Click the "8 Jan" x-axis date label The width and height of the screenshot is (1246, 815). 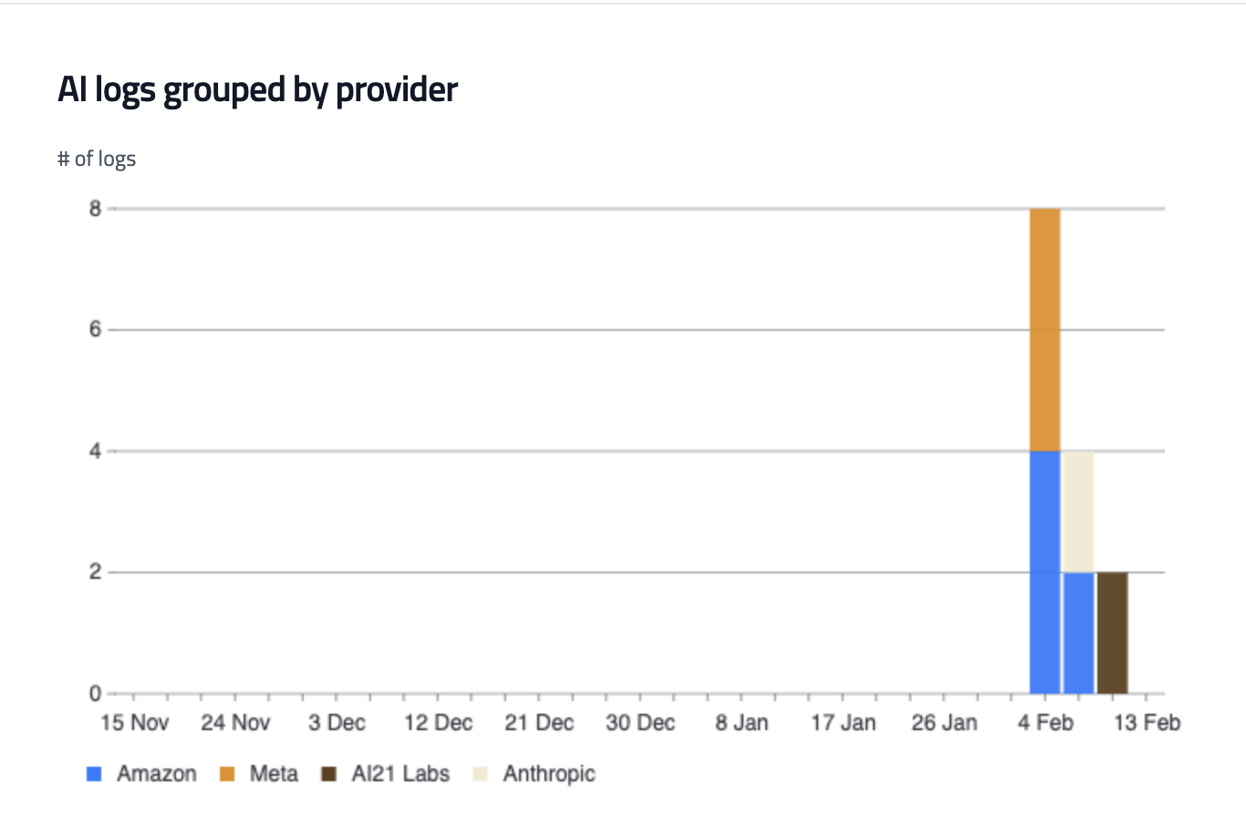(x=742, y=723)
